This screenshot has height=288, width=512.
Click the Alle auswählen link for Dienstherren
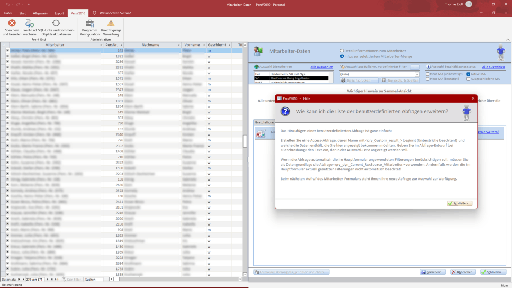[321, 67]
